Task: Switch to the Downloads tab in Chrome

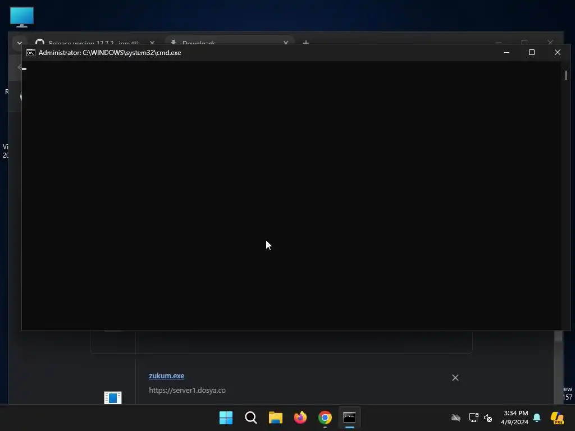Action: click(199, 43)
